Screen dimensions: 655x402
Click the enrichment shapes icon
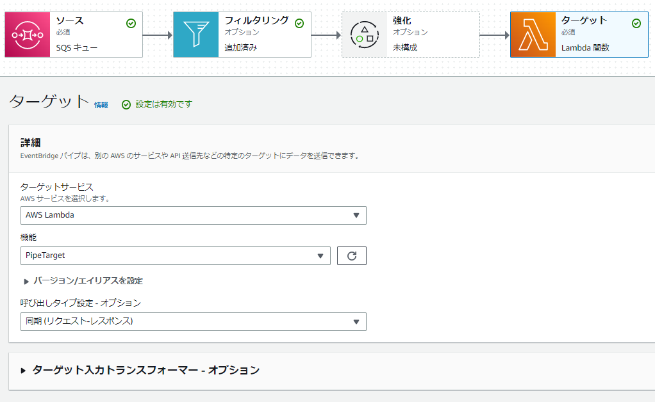click(x=364, y=35)
